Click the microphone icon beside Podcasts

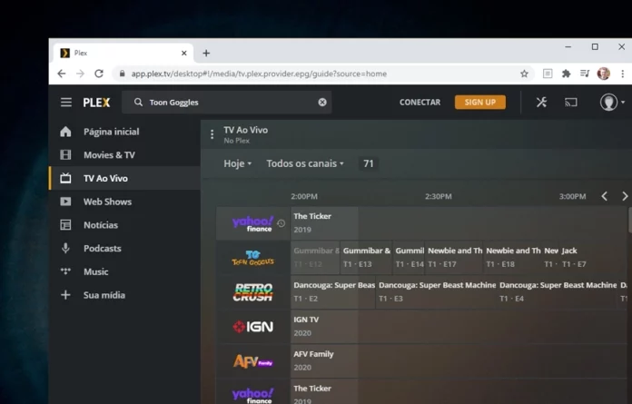(x=65, y=248)
